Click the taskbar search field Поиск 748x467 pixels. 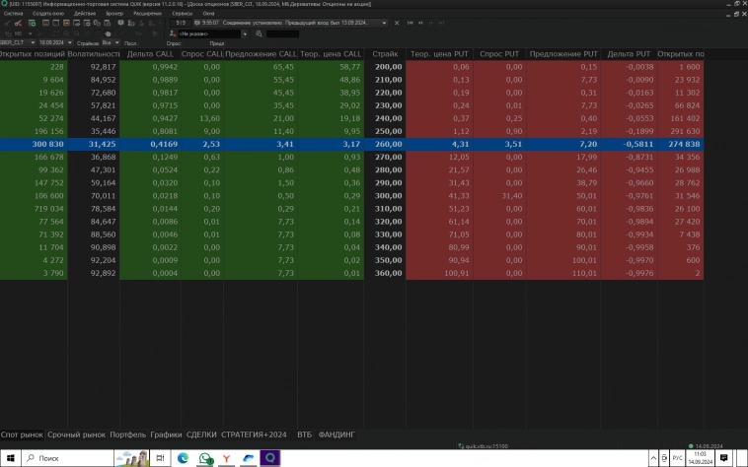(x=64, y=458)
